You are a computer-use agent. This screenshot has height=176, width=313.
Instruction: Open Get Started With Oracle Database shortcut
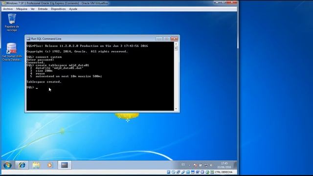coord(12,52)
